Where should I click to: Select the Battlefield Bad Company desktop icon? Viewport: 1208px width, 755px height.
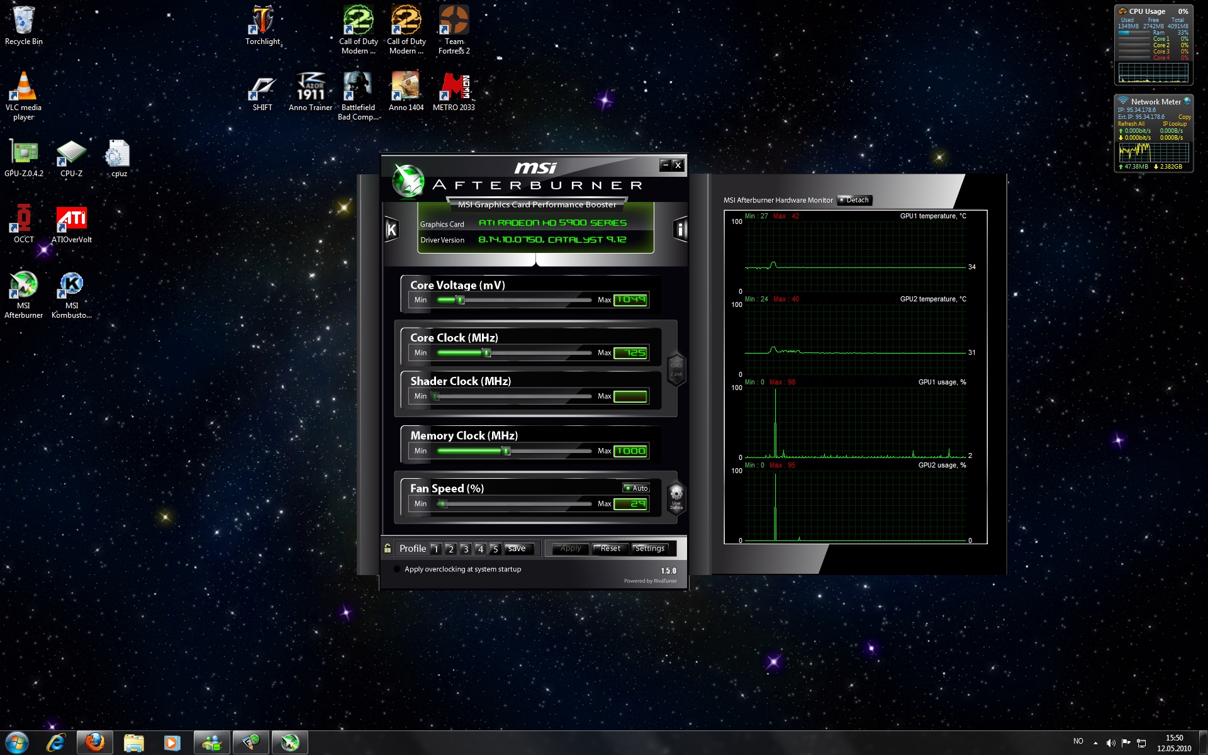point(359,96)
